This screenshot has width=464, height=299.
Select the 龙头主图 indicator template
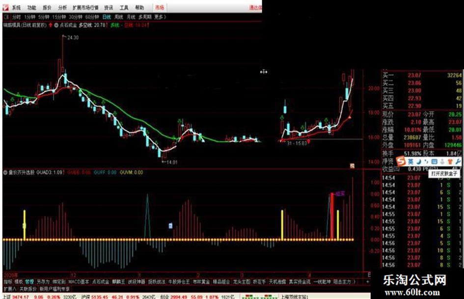click(x=242, y=282)
